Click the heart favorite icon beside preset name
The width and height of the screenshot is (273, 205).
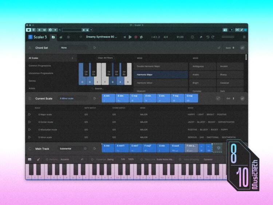coord(80,37)
